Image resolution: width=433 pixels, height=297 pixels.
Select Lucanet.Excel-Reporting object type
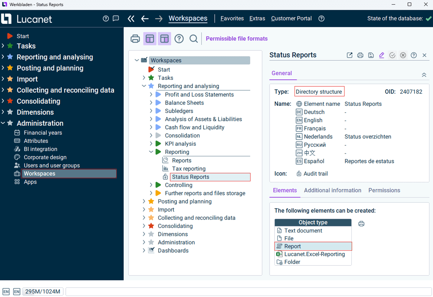pyautogui.click(x=313, y=254)
